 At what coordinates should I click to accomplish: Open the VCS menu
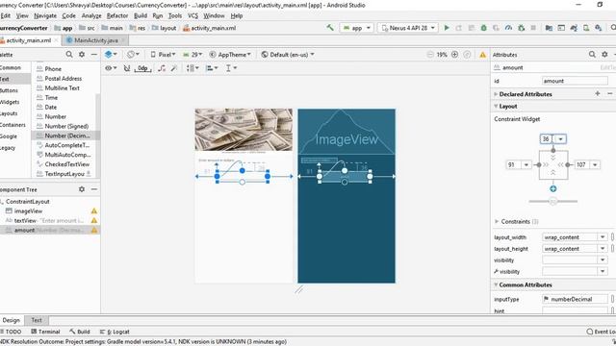coord(192,15)
